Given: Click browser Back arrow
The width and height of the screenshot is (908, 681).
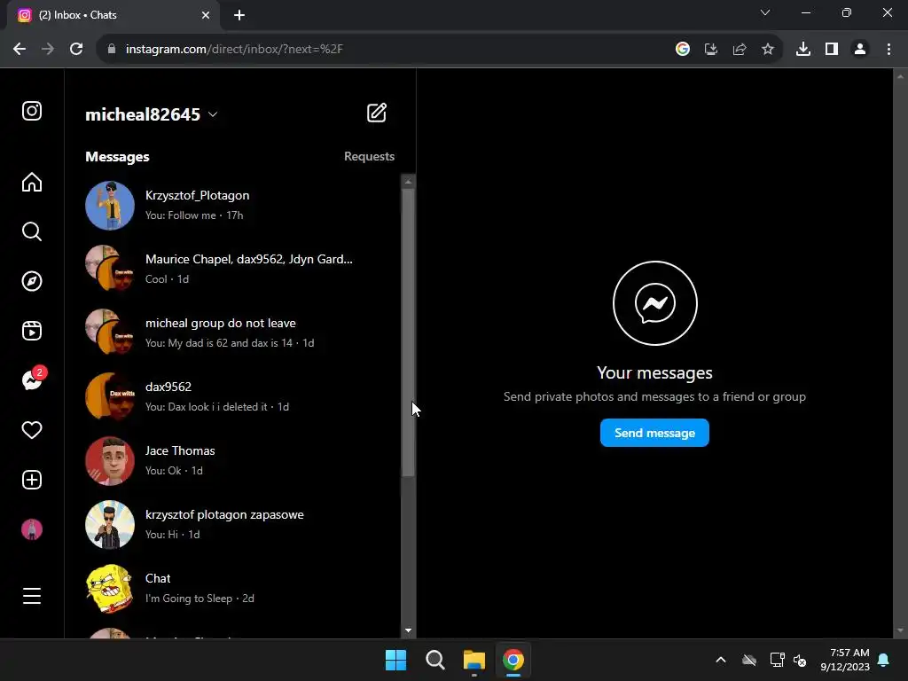Looking at the screenshot, I should pos(20,50).
